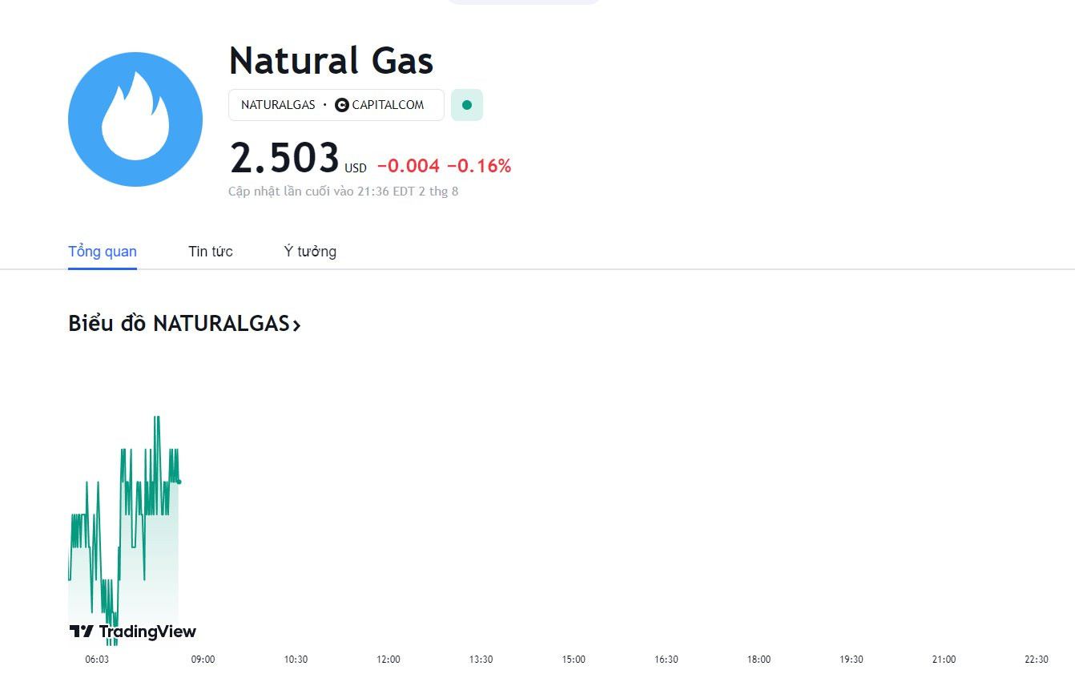Click the 09:00 time axis label

[203, 660]
